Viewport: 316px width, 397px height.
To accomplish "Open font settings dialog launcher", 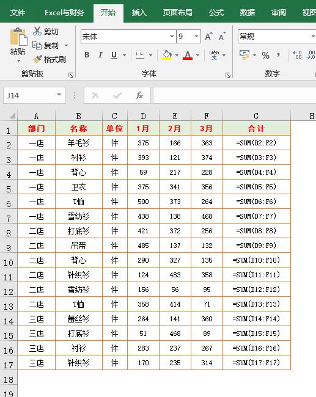I will [x=228, y=75].
